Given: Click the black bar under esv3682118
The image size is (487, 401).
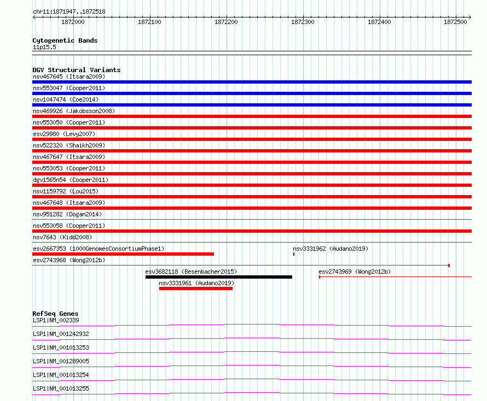Looking at the screenshot, I should click(x=219, y=277).
